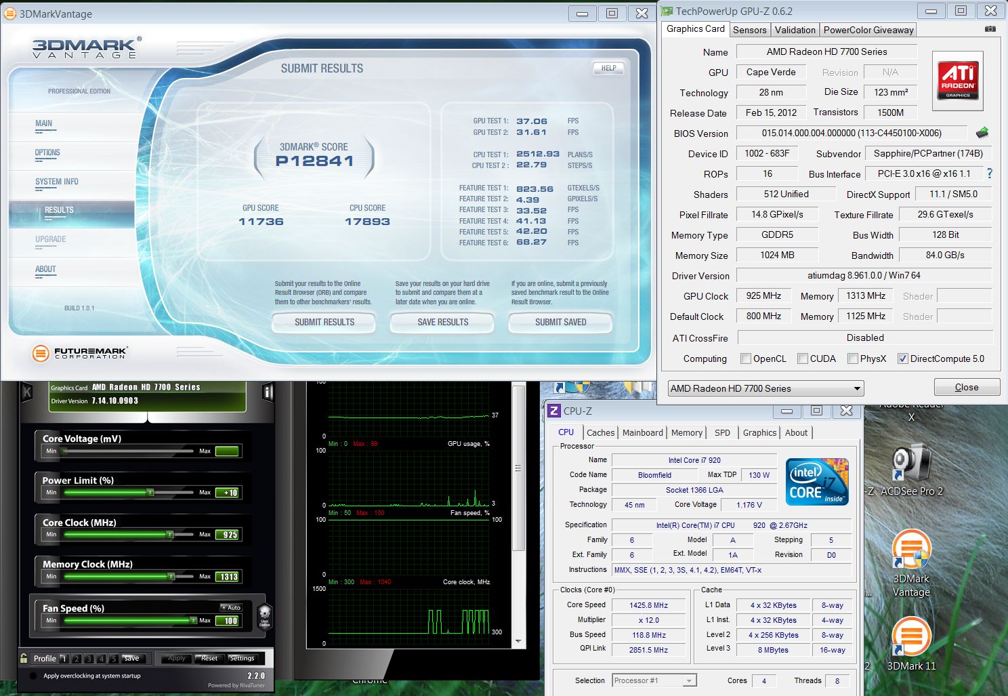This screenshot has height=696, width=1008.
Task: Click the SUBMIT SAVED button
Action: pyautogui.click(x=560, y=323)
